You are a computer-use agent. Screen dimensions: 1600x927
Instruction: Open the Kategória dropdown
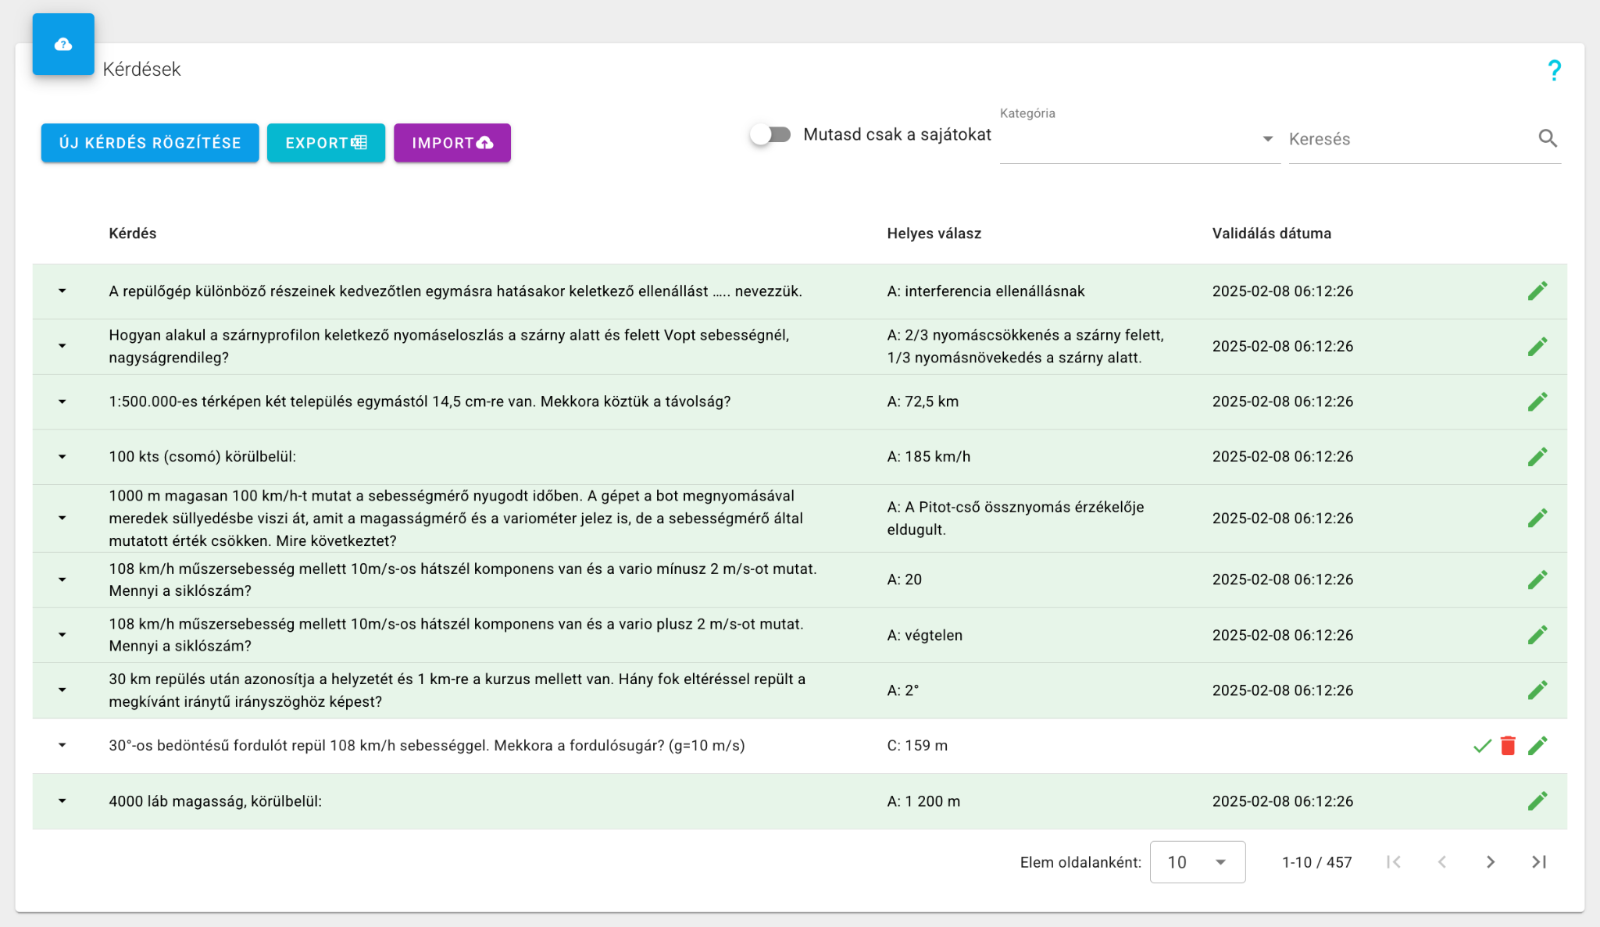pos(1139,139)
